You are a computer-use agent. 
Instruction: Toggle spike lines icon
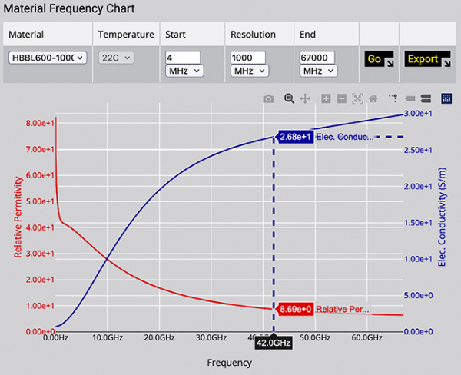pyautogui.click(x=393, y=98)
